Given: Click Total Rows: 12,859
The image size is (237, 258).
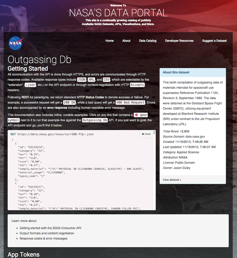Looking at the screenshot, I should tap(176, 131).
